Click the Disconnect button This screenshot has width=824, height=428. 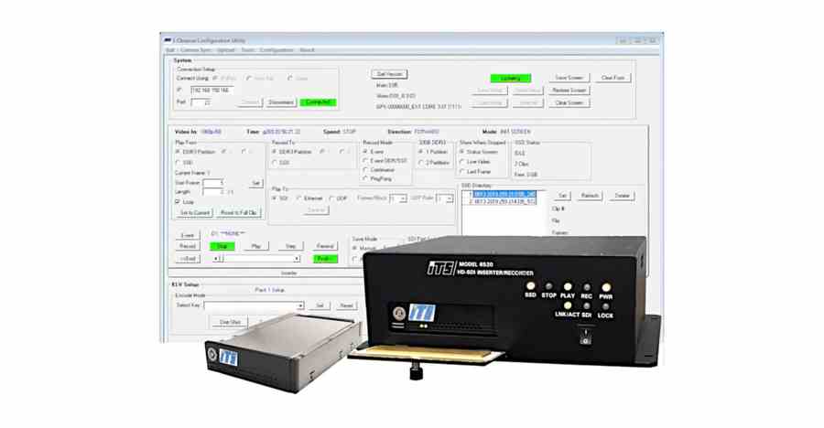(x=281, y=102)
